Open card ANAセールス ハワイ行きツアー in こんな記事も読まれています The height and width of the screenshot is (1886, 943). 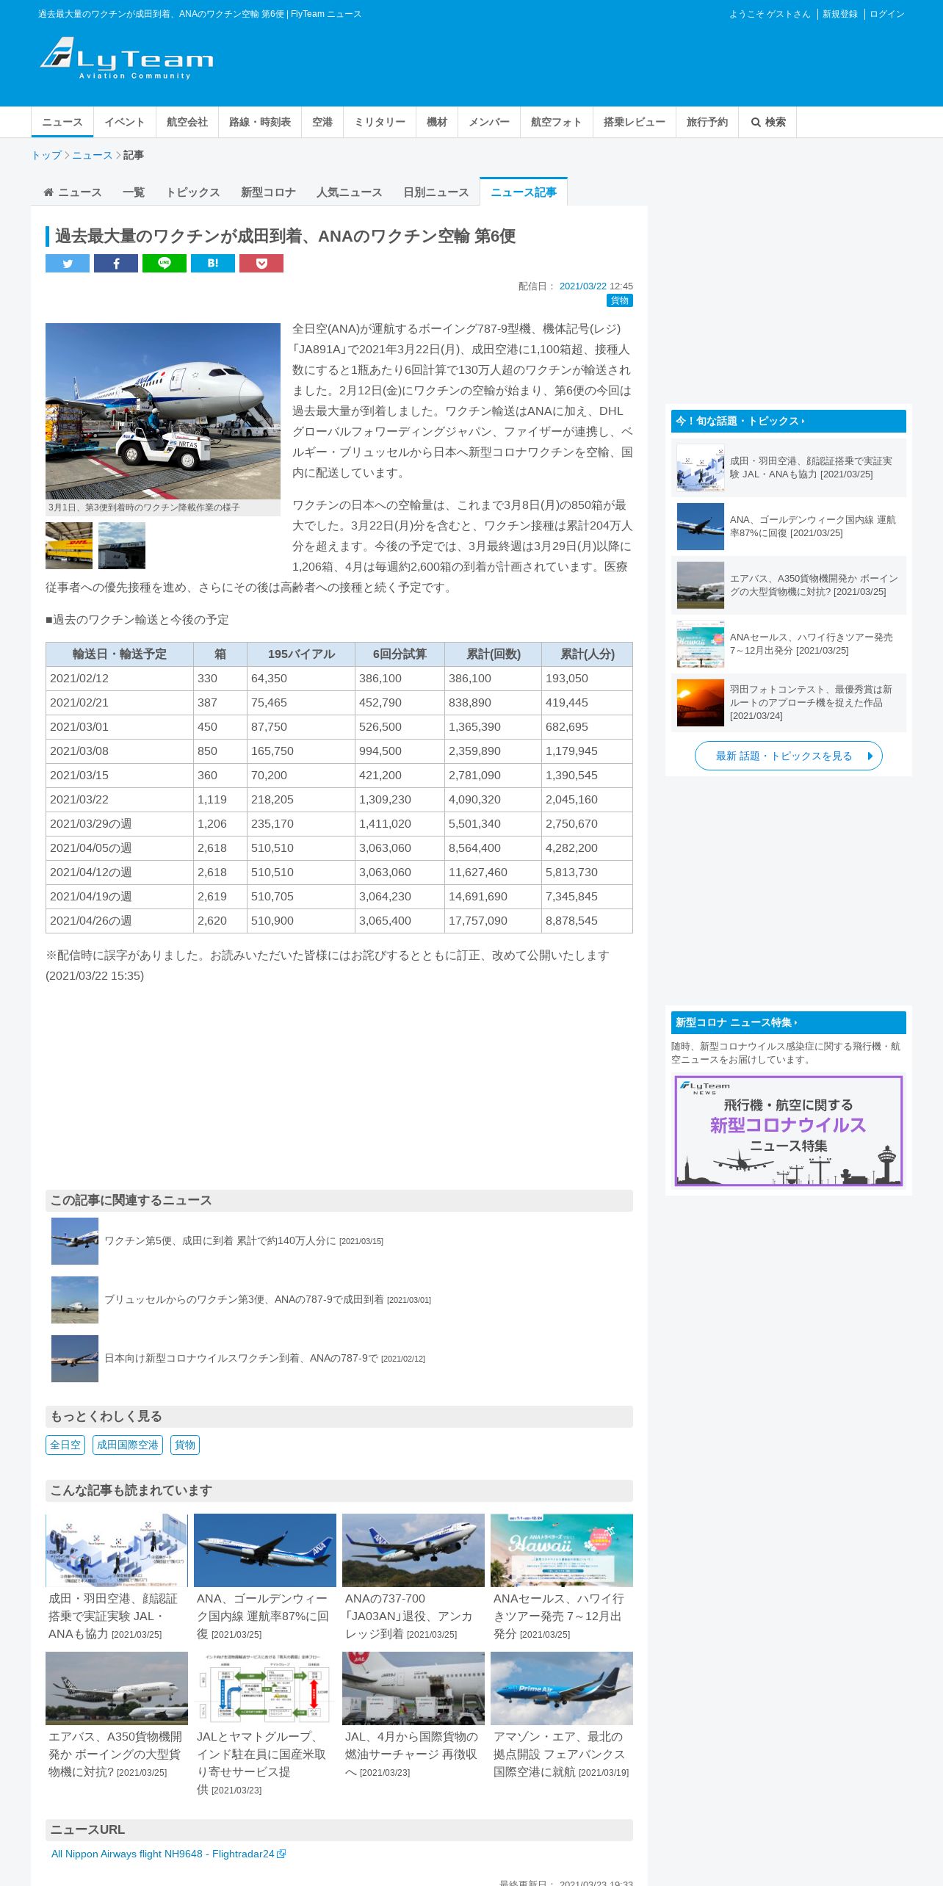562,1578
